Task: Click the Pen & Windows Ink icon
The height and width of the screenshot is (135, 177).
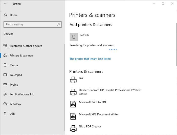Action: click(5, 94)
